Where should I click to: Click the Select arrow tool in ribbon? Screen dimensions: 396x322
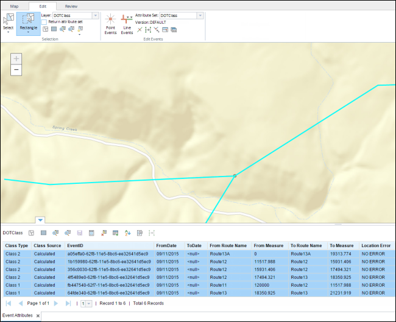[8, 21]
